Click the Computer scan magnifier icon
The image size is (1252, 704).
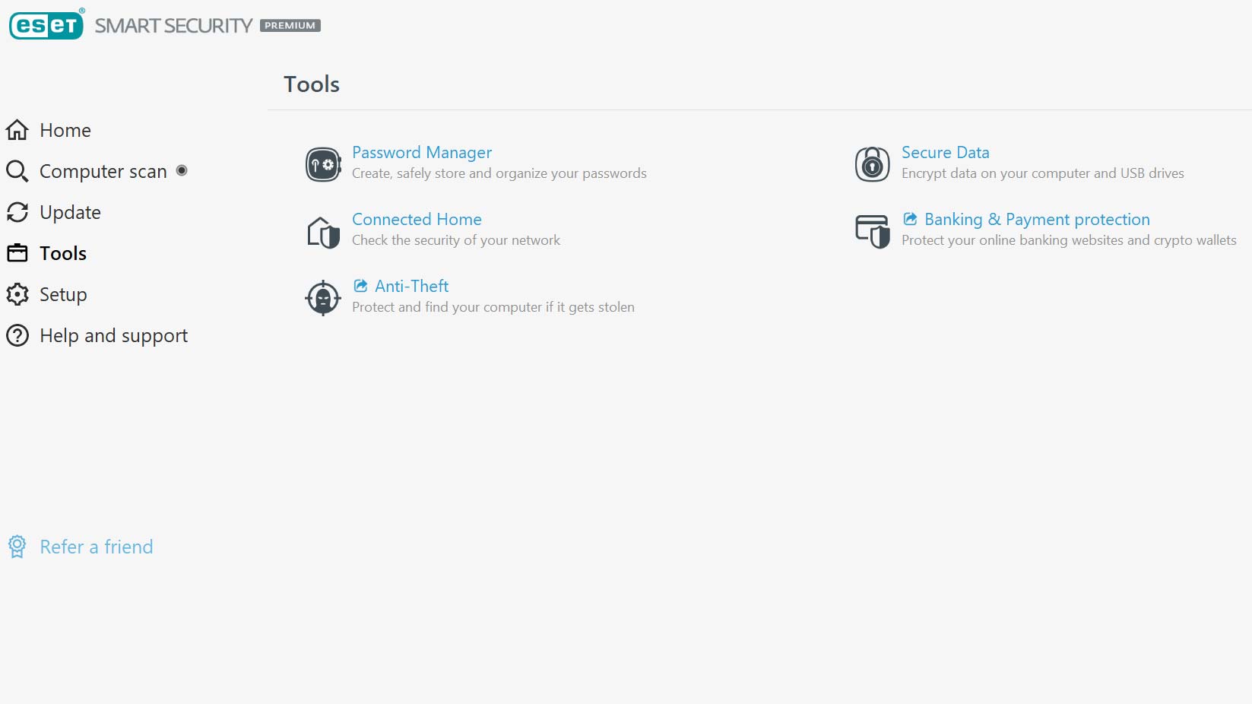point(17,171)
